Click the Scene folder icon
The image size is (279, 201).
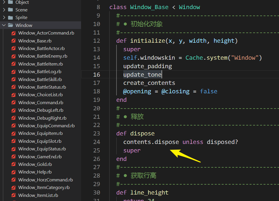(x=11, y=10)
